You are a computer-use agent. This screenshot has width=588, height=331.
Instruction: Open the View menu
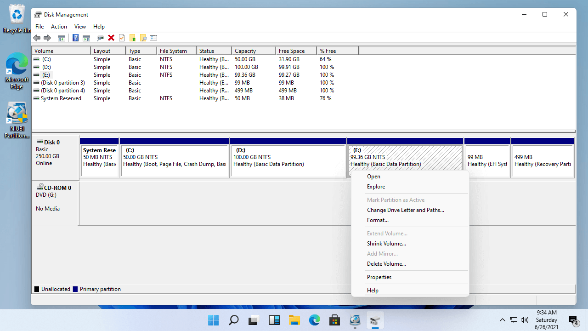pos(80,26)
